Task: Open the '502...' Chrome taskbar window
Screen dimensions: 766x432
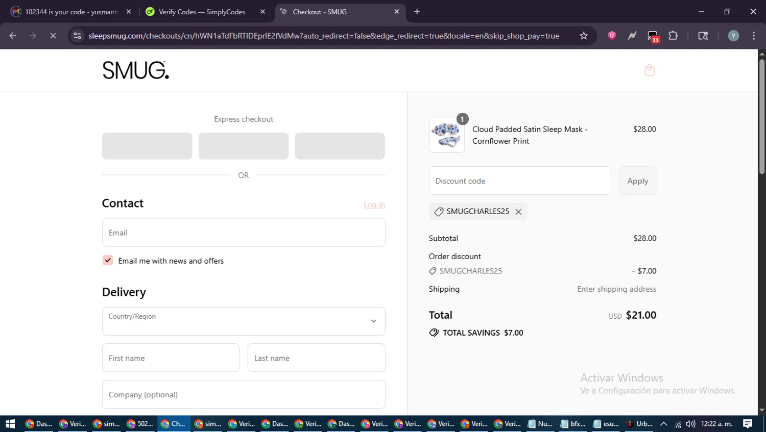Action: coord(140,424)
